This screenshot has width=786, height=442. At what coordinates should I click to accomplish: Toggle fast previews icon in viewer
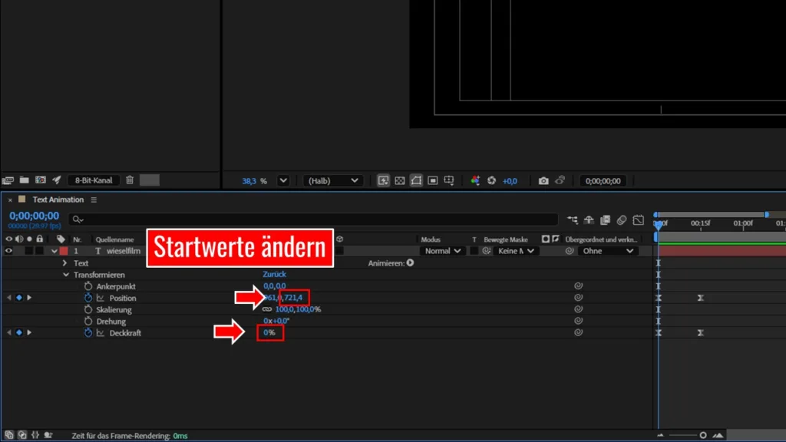click(383, 181)
